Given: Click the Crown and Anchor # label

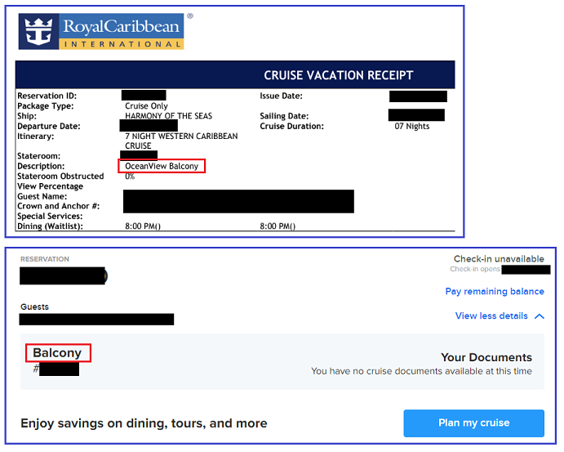Looking at the screenshot, I should pos(58,206).
